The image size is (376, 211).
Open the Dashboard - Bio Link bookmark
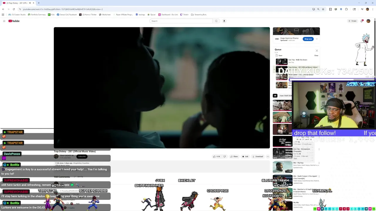point(168,15)
